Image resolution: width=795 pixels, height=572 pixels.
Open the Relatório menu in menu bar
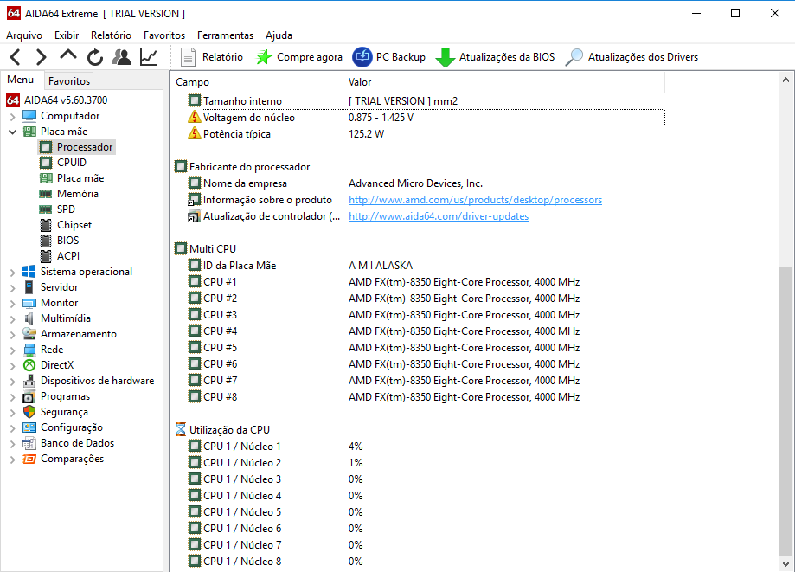click(x=111, y=35)
